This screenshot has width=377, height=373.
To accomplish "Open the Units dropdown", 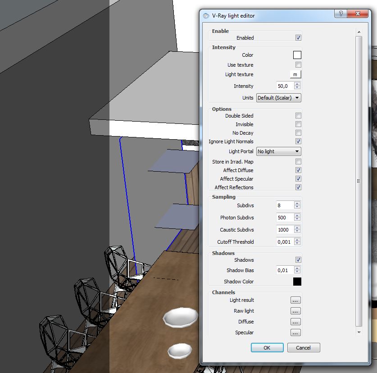I will point(278,98).
